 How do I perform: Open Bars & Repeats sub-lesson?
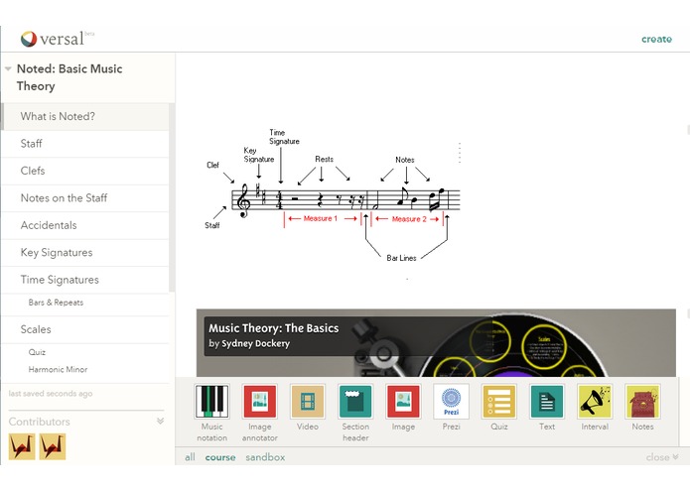click(85, 303)
